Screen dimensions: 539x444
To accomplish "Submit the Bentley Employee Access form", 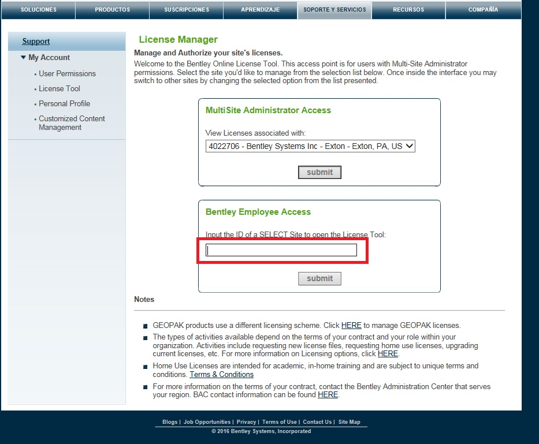I will [x=319, y=278].
